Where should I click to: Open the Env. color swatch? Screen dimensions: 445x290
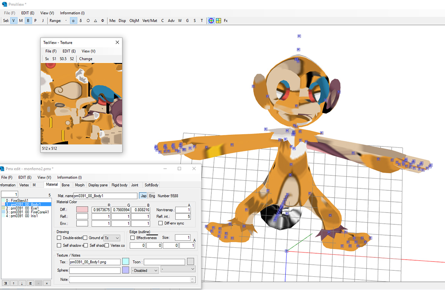point(82,223)
